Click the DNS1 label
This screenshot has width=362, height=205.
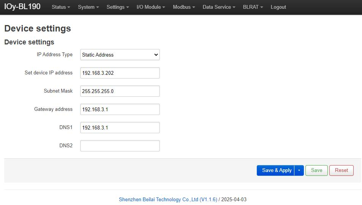tap(66, 128)
